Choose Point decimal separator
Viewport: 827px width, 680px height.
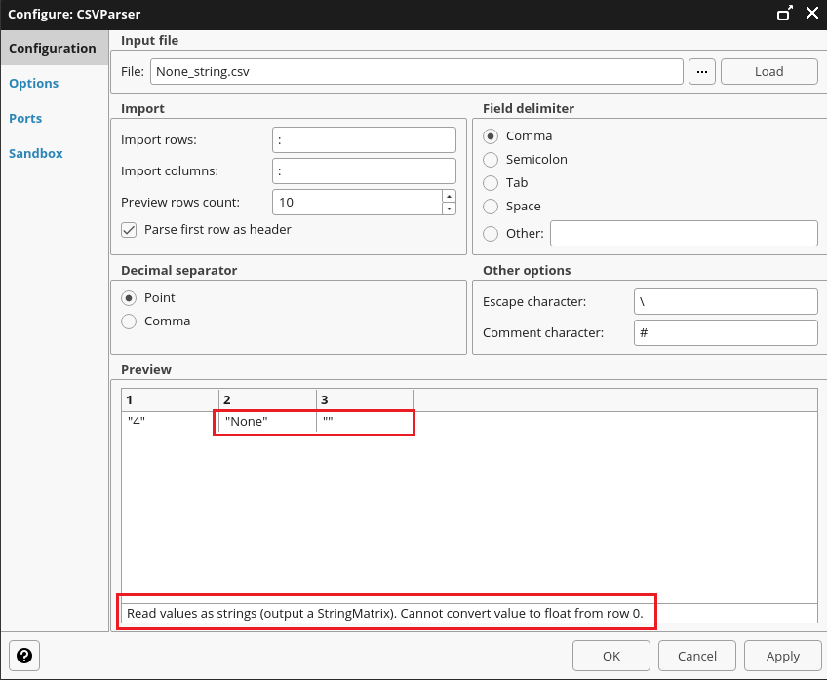pos(129,298)
